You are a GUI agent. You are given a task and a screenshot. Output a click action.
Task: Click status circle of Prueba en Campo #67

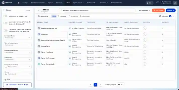point(39,28)
